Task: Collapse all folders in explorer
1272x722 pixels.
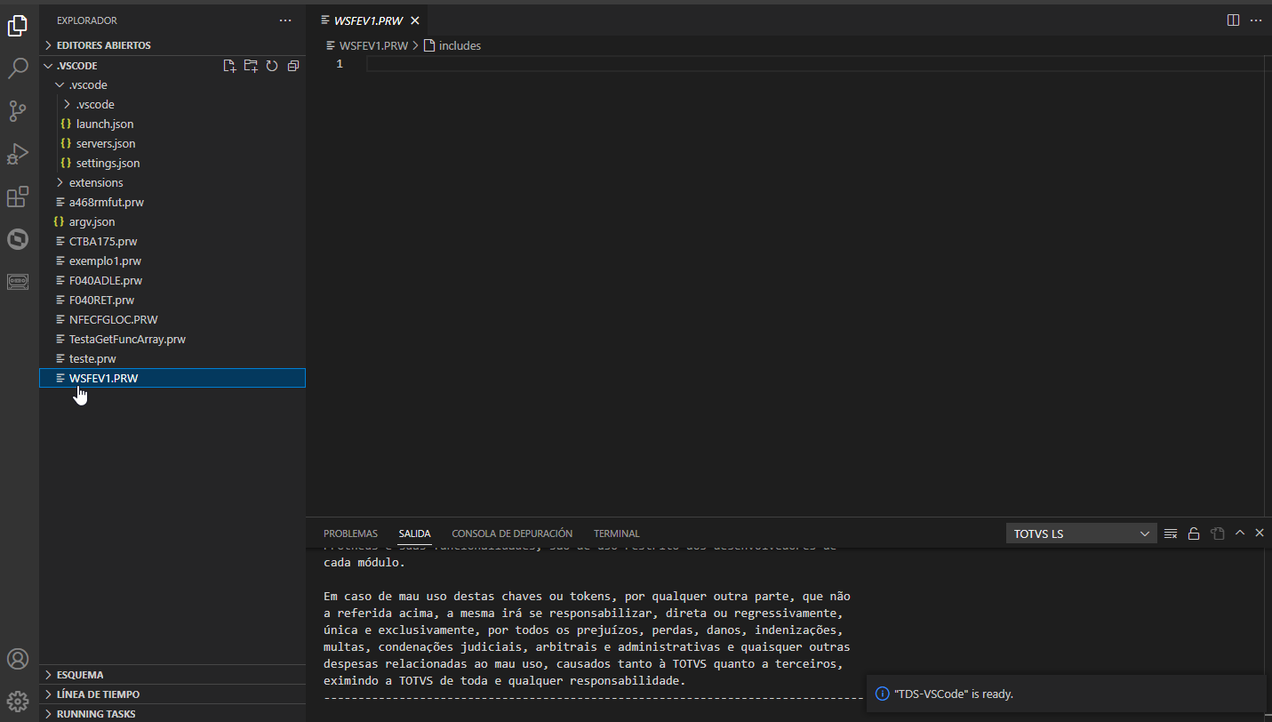Action: [x=293, y=66]
